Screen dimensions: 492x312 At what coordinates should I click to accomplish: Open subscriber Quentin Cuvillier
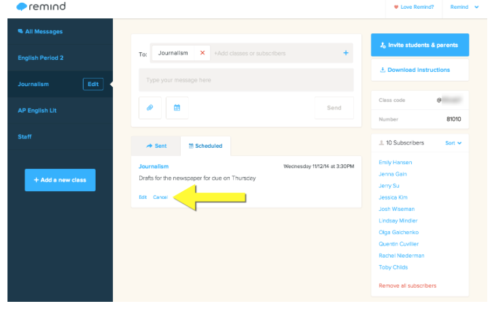click(398, 243)
